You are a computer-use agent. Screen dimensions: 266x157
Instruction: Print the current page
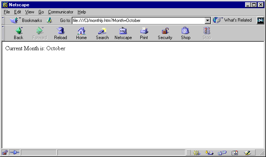[x=144, y=33]
